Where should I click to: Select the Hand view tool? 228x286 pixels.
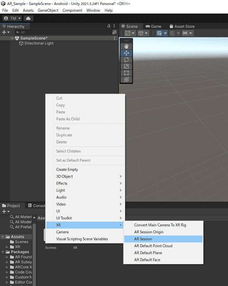126,46
